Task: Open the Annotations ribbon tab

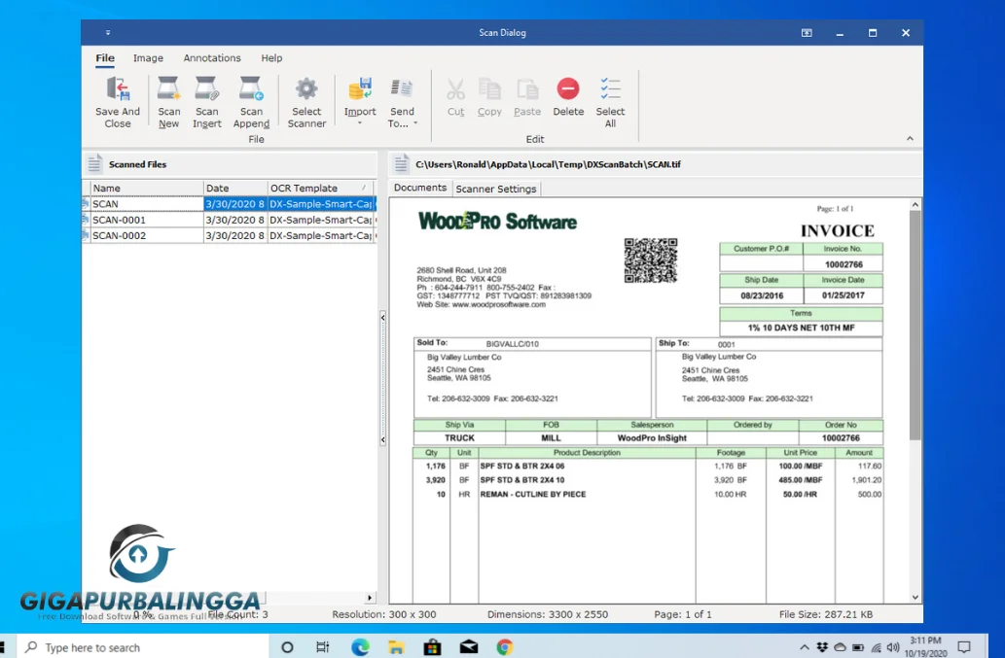Action: point(212,58)
